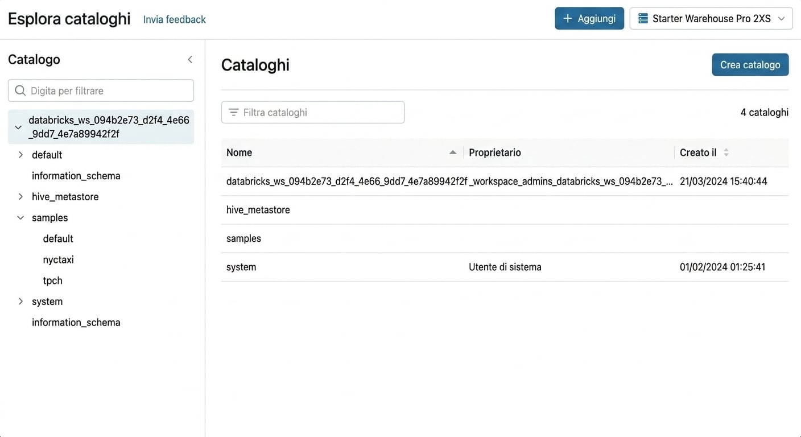Sort by Nome column arrow
801x437 pixels.
(x=453, y=152)
